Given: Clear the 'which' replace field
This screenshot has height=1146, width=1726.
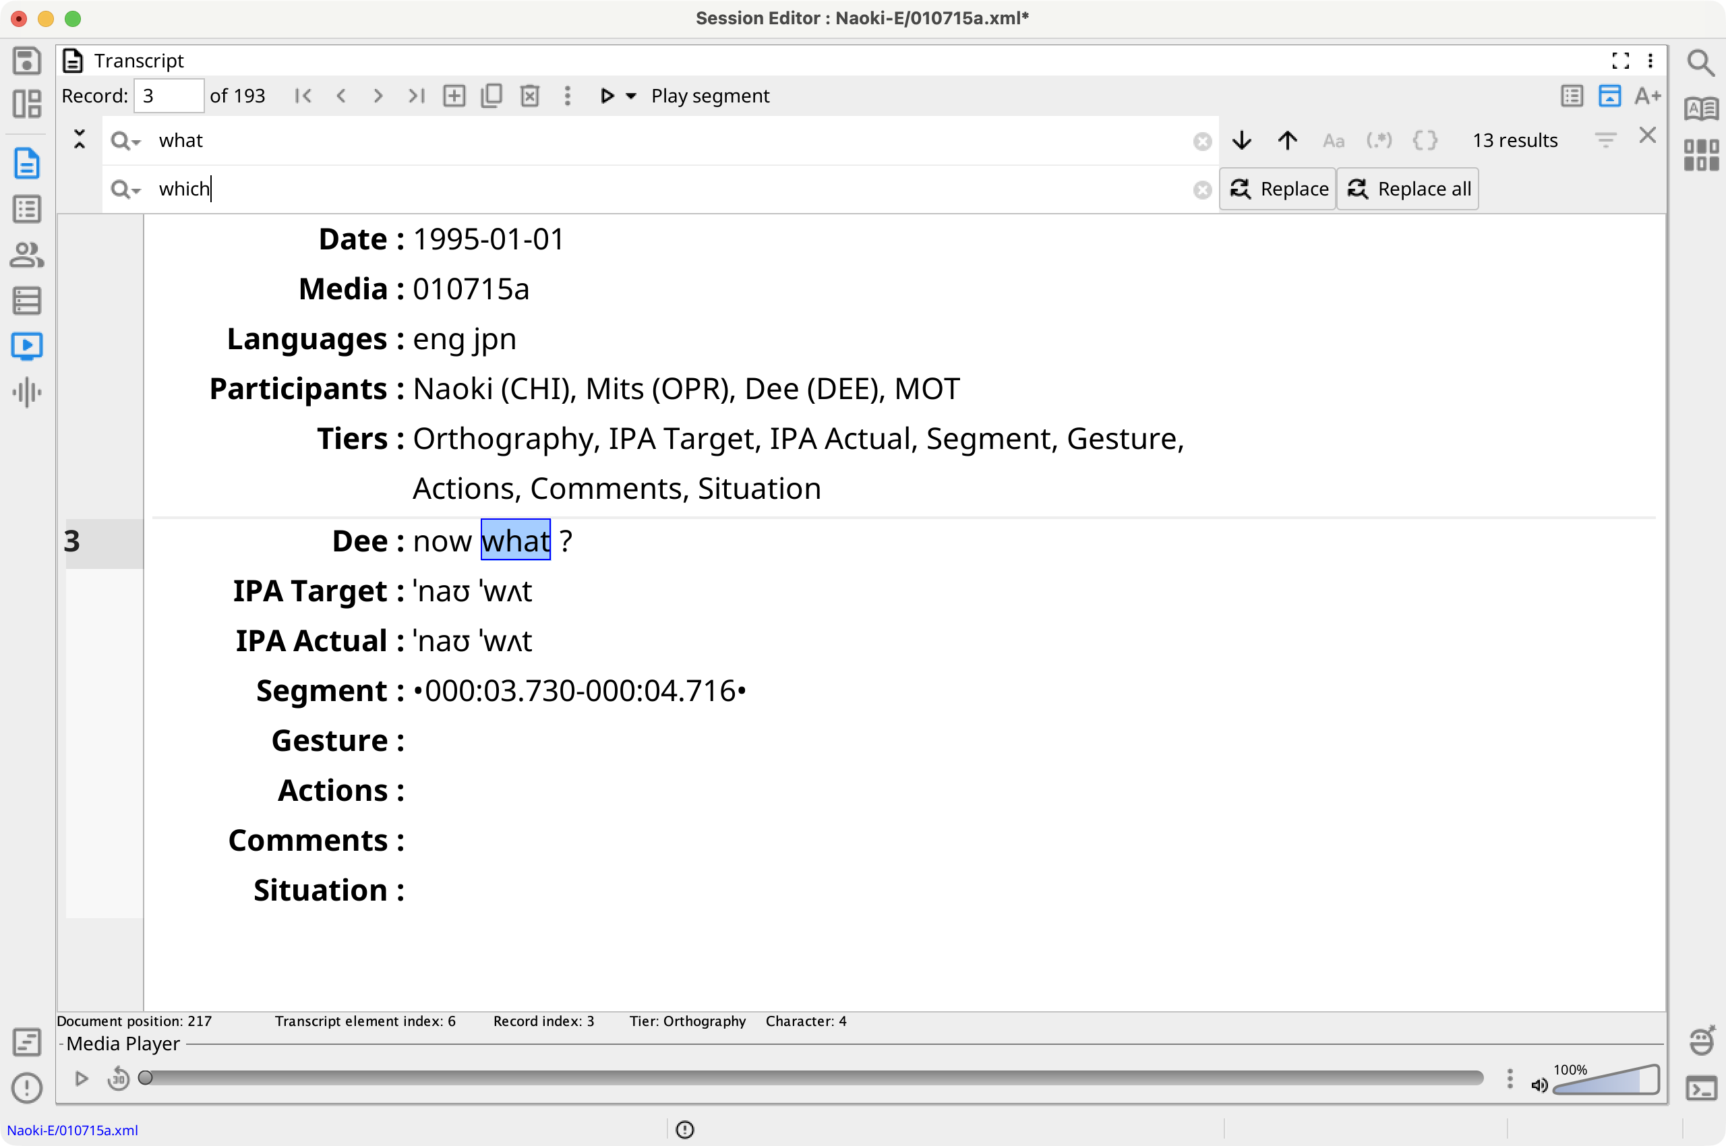Looking at the screenshot, I should pyautogui.click(x=1202, y=190).
